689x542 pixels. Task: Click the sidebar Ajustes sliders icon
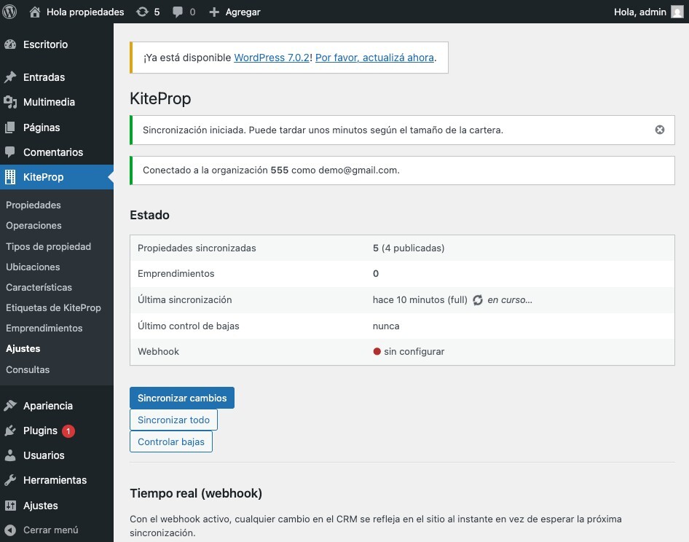pyautogui.click(x=10, y=506)
